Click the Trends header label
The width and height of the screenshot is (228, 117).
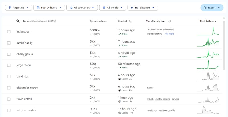coord(27,21)
